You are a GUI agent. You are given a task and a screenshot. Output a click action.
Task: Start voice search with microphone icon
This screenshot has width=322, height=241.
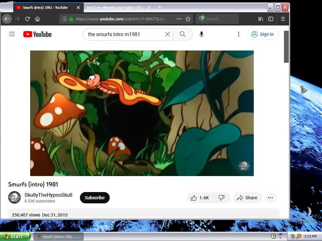[202, 34]
